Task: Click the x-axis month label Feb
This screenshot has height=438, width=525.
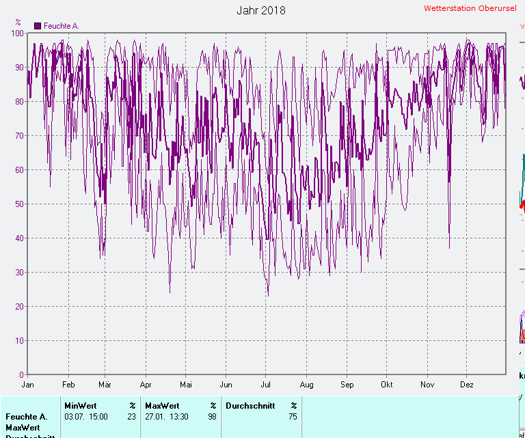Action: tap(68, 385)
